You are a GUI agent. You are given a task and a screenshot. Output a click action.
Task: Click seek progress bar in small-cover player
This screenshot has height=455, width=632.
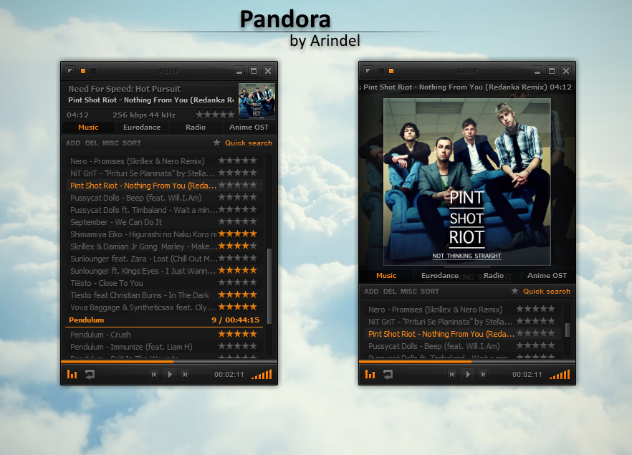pyautogui.click(x=169, y=362)
